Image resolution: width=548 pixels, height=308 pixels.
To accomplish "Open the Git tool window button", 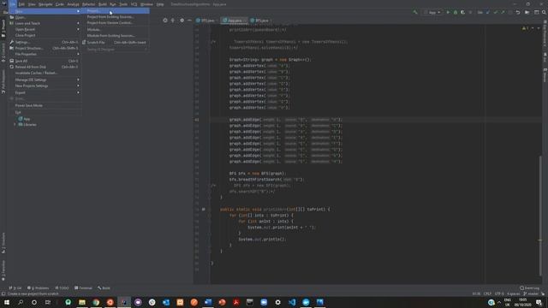I will [x=15, y=287].
